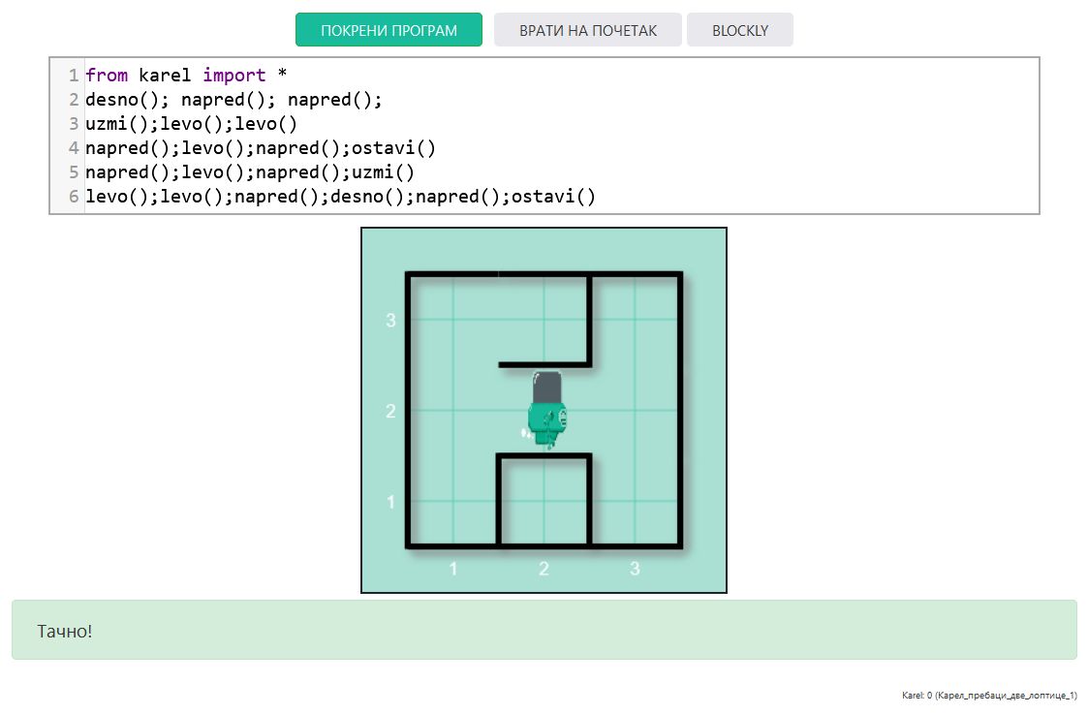Click line number 1 in editor gutter
The height and width of the screenshot is (714, 1088).
[x=74, y=76]
